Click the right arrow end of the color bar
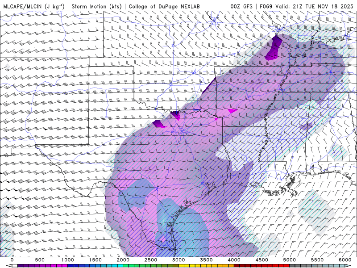This screenshot has width=357, height=268. pyautogui.click(x=349, y=266)
